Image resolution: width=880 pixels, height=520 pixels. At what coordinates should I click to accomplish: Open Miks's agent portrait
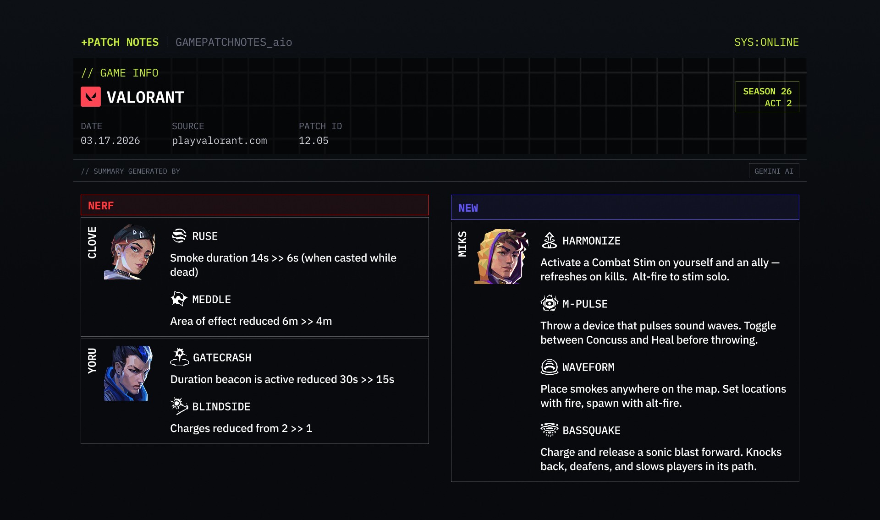(x=501, y=257)
